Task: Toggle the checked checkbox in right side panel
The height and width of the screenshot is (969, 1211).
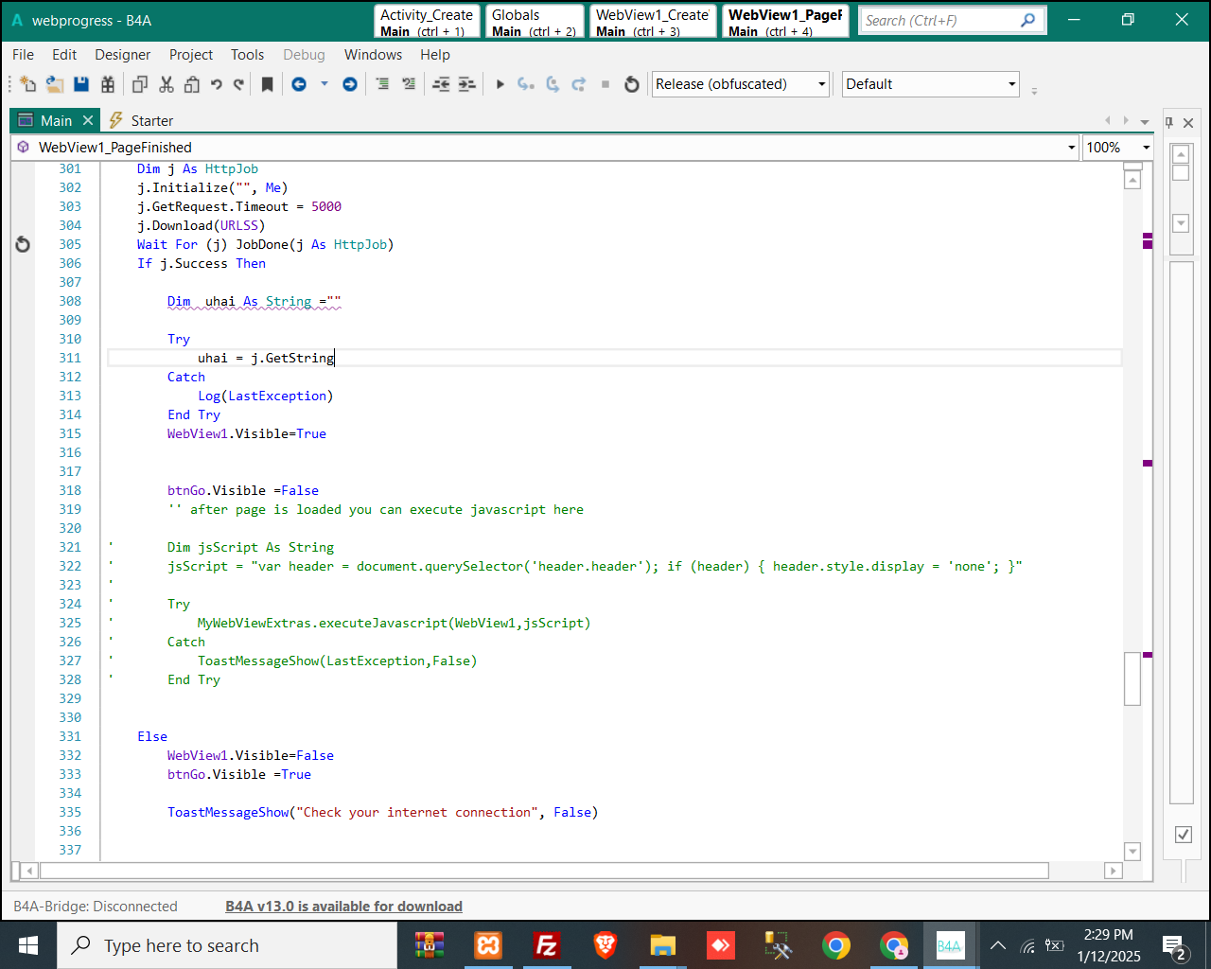Action: click(1183, 834)
